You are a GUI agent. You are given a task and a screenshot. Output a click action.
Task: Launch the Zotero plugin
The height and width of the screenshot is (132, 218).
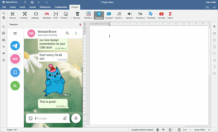click(170, 15)
